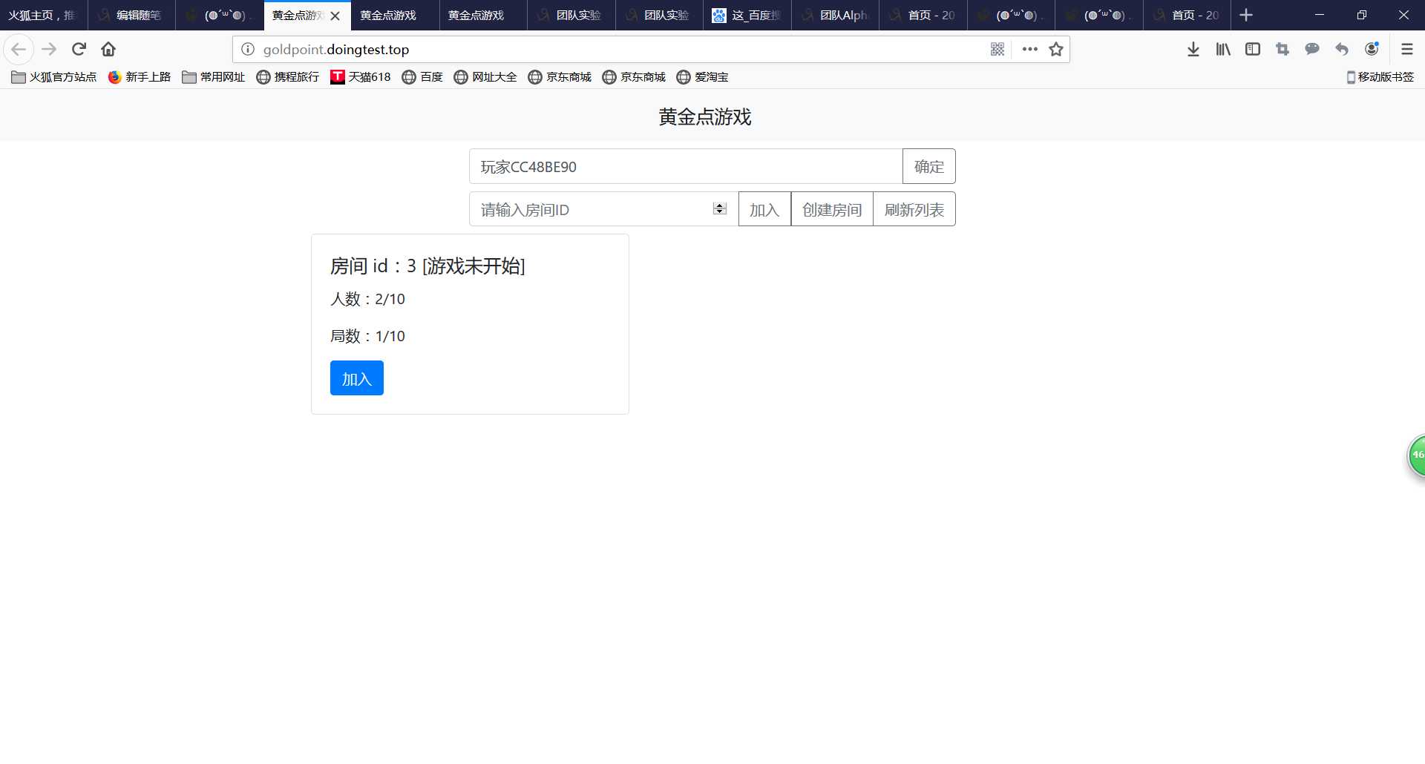Restore down the browser window

point(1361,15)
